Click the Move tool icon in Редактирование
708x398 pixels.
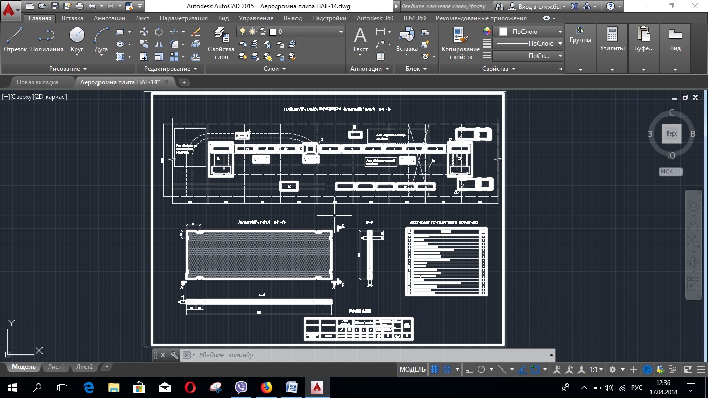coord(144,32)
